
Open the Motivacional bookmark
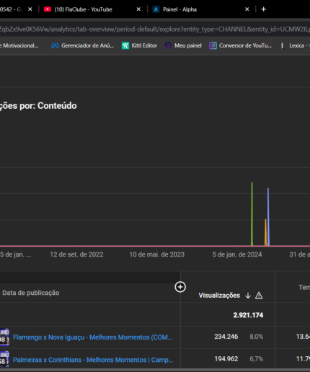pos(19,45)
